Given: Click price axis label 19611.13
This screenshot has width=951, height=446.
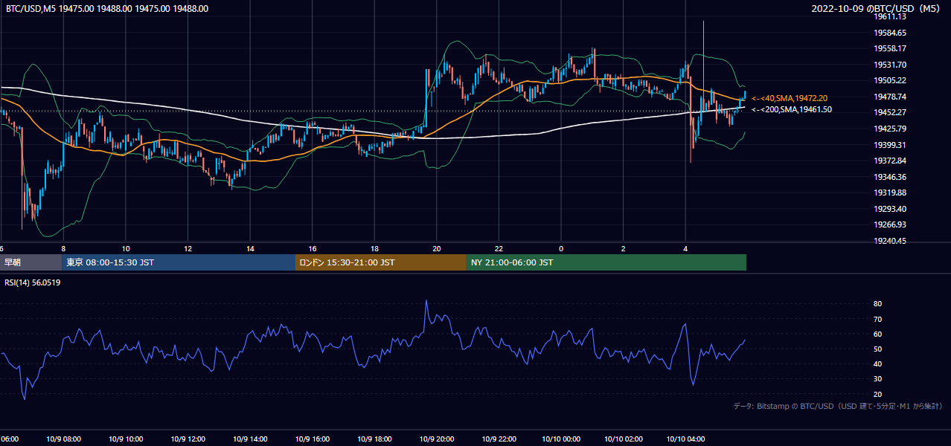Looking at the screenshot, I should click(x=890, y=16).
